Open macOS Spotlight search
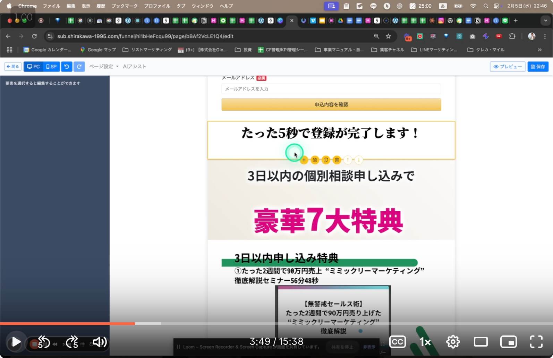 tap(486, 6)
